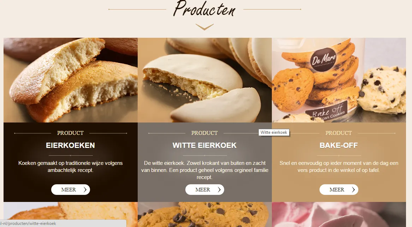Select the Bake Off cookies photo
The image size is (412, 227).
click(x=339, y=80)
